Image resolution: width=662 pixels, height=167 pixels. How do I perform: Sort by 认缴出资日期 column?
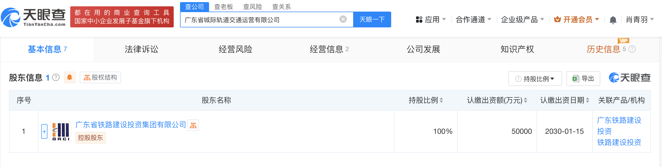pyautogui.click(x=588, y=100)
